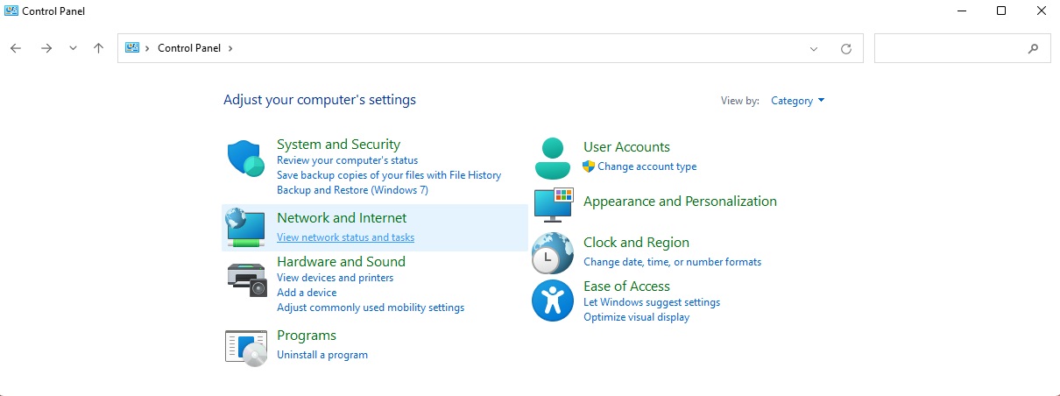Open the System and Security shield icon
This screenshot has height=396, width=1060.
[x=246, y=159]
